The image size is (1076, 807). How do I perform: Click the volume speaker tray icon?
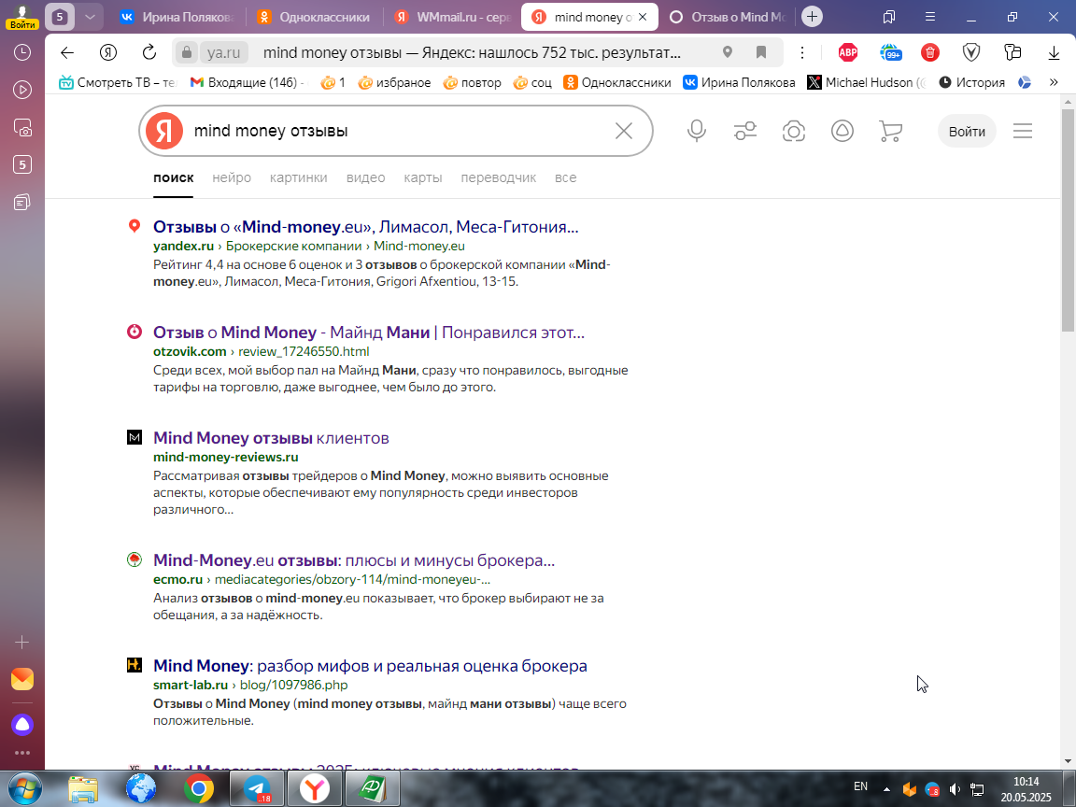pos(955,790)
